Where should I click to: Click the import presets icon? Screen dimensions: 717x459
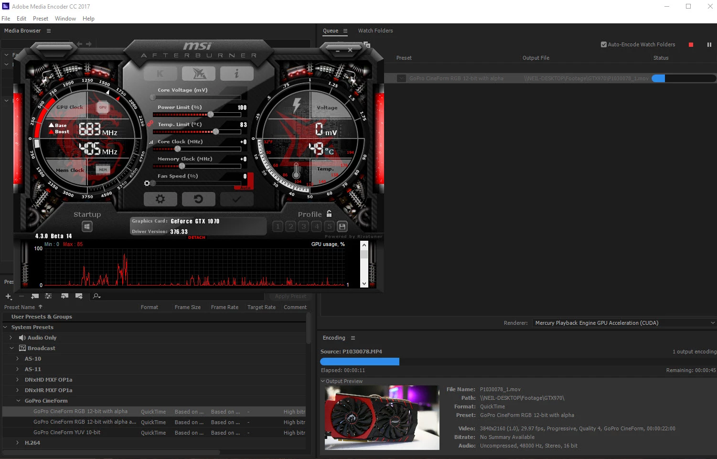pyautogui.click(x=65, y=296)
